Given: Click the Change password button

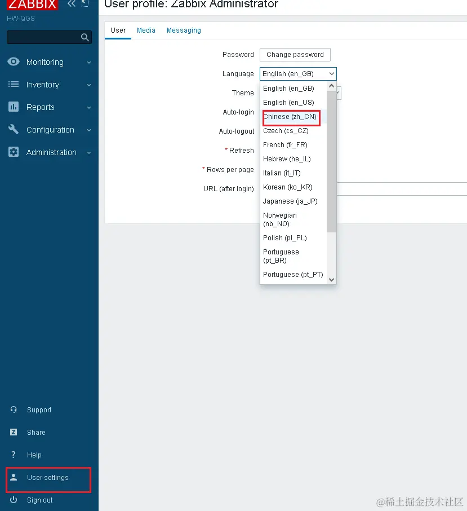Looking at the screenshot, I should [x=295, y=54].
